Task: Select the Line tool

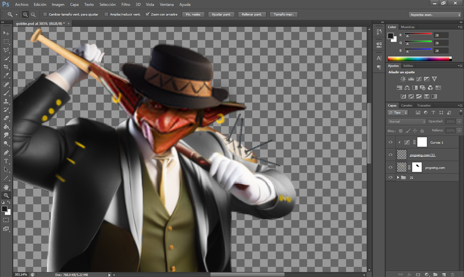Action: [x=6, y=178]
